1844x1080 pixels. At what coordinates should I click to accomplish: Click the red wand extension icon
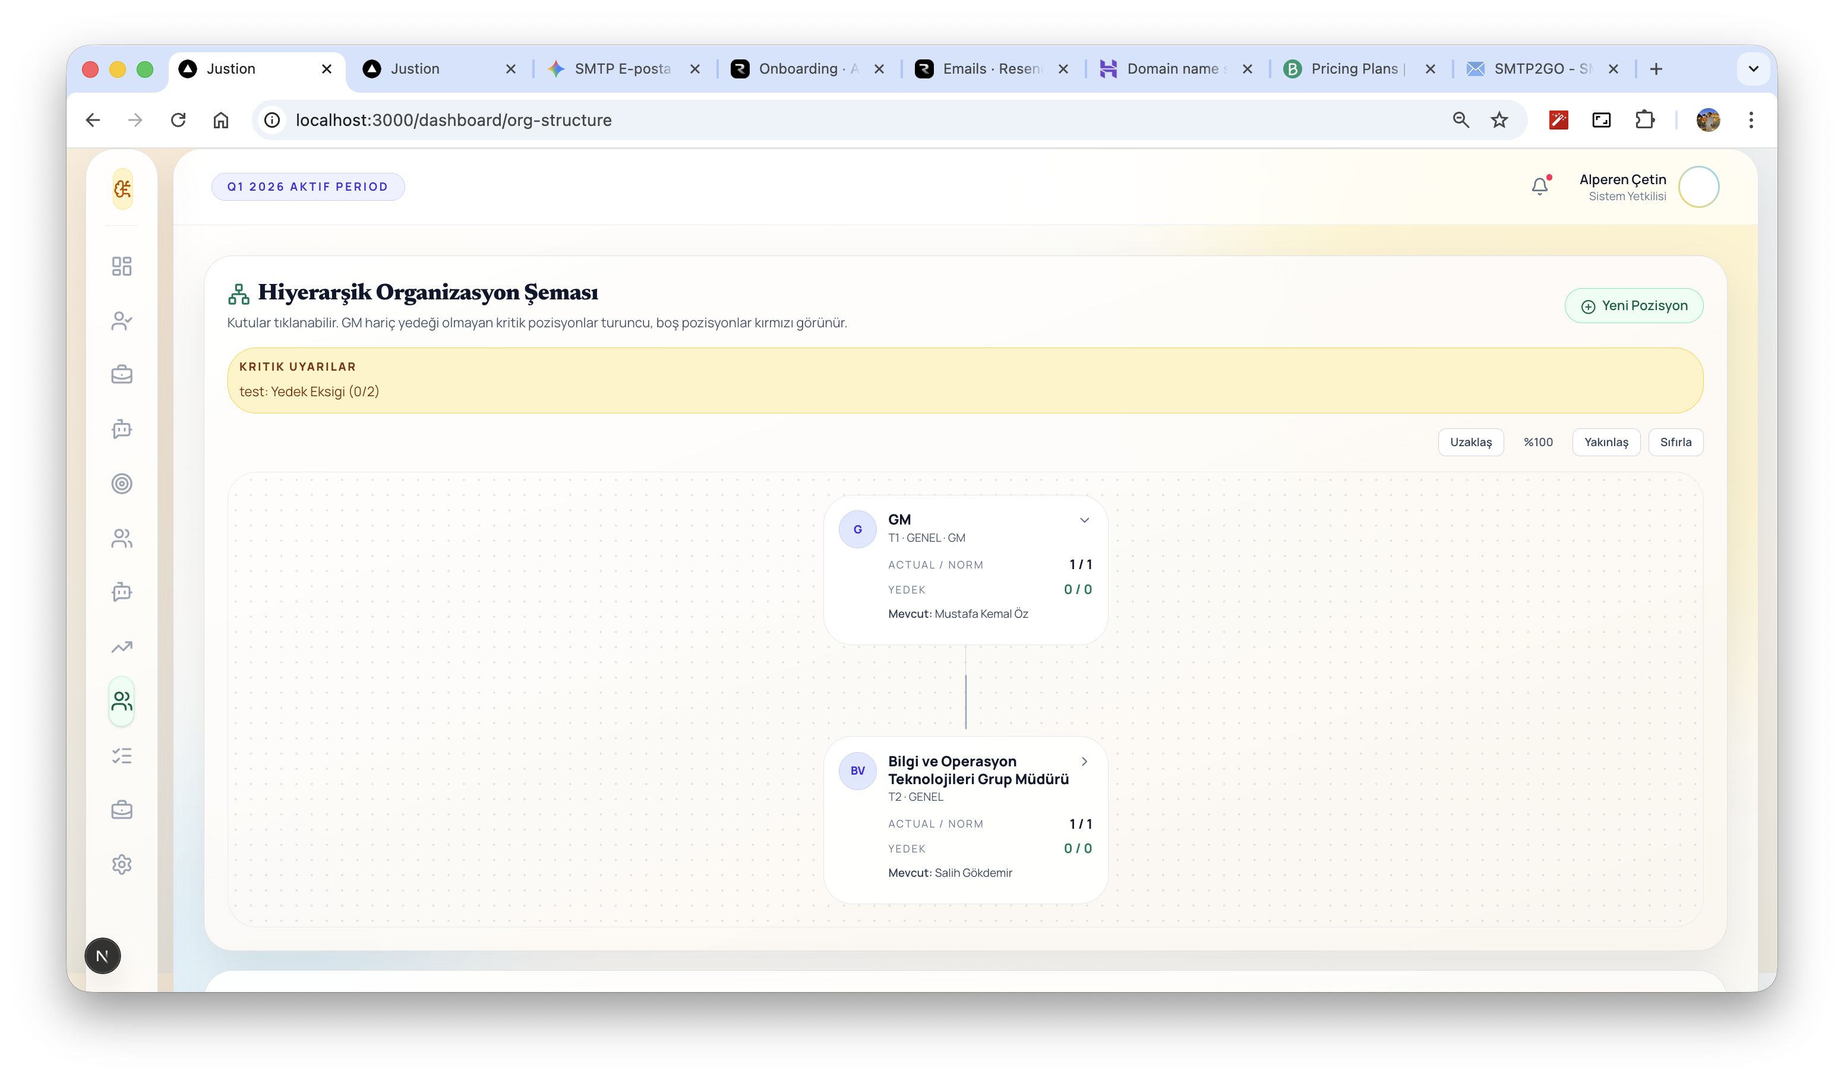click(x=1559, y=120)
